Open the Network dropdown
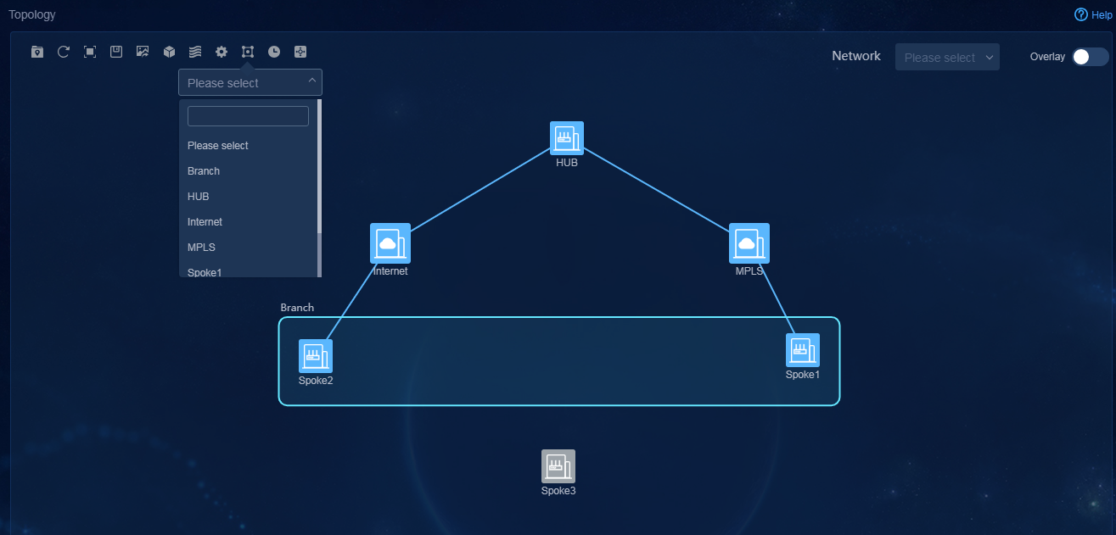 pos(947,57)
